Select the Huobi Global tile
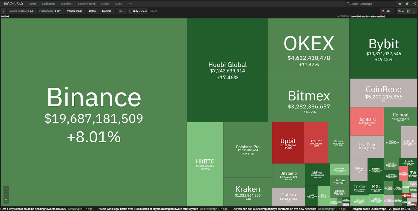This screenshot has width=418, height=211. 228,70
